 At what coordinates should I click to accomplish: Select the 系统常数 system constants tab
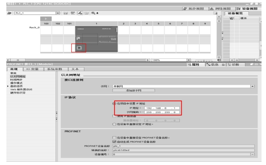(55, 69)
